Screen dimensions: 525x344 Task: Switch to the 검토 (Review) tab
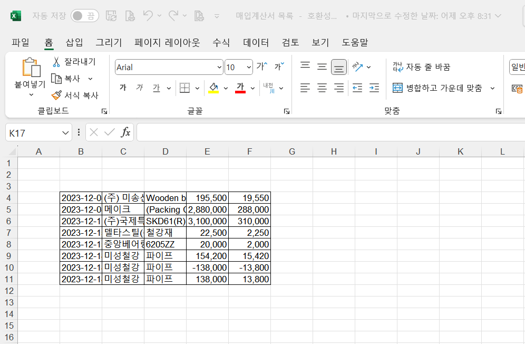coord(290,42)
